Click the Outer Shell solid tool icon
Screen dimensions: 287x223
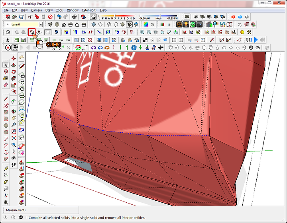pyautogui.click(x=32, y=32)
